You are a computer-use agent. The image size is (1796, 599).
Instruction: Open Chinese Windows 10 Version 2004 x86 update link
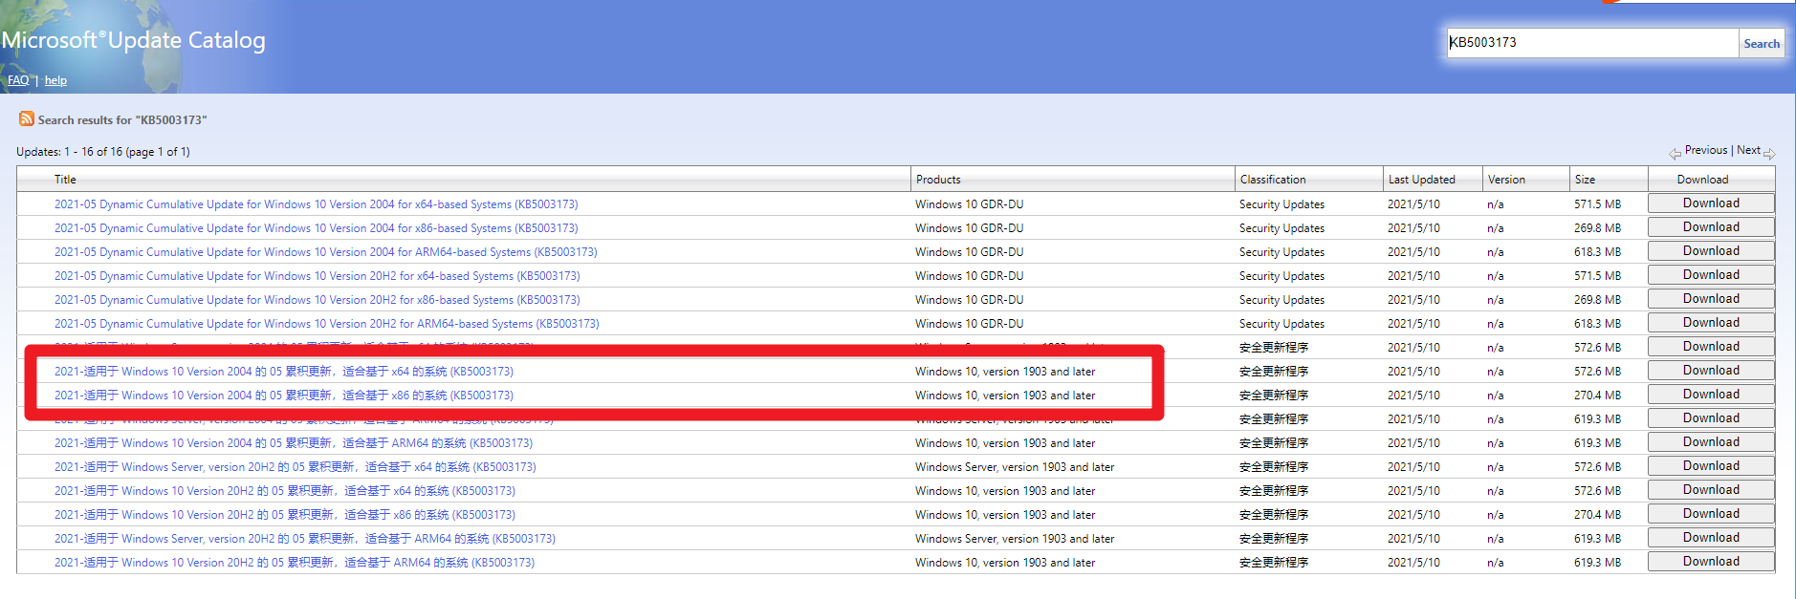tap(284, 396)
